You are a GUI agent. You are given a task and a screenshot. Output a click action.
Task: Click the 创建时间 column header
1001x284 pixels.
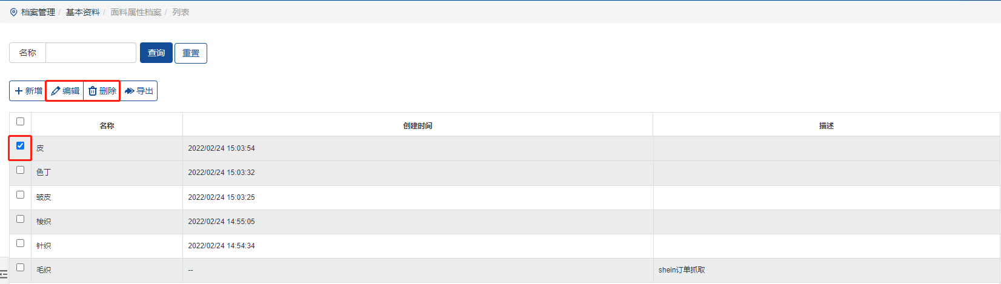417,125
